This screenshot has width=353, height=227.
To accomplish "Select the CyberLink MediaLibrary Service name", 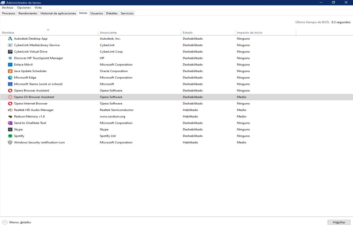I will (x=37, y=45).
